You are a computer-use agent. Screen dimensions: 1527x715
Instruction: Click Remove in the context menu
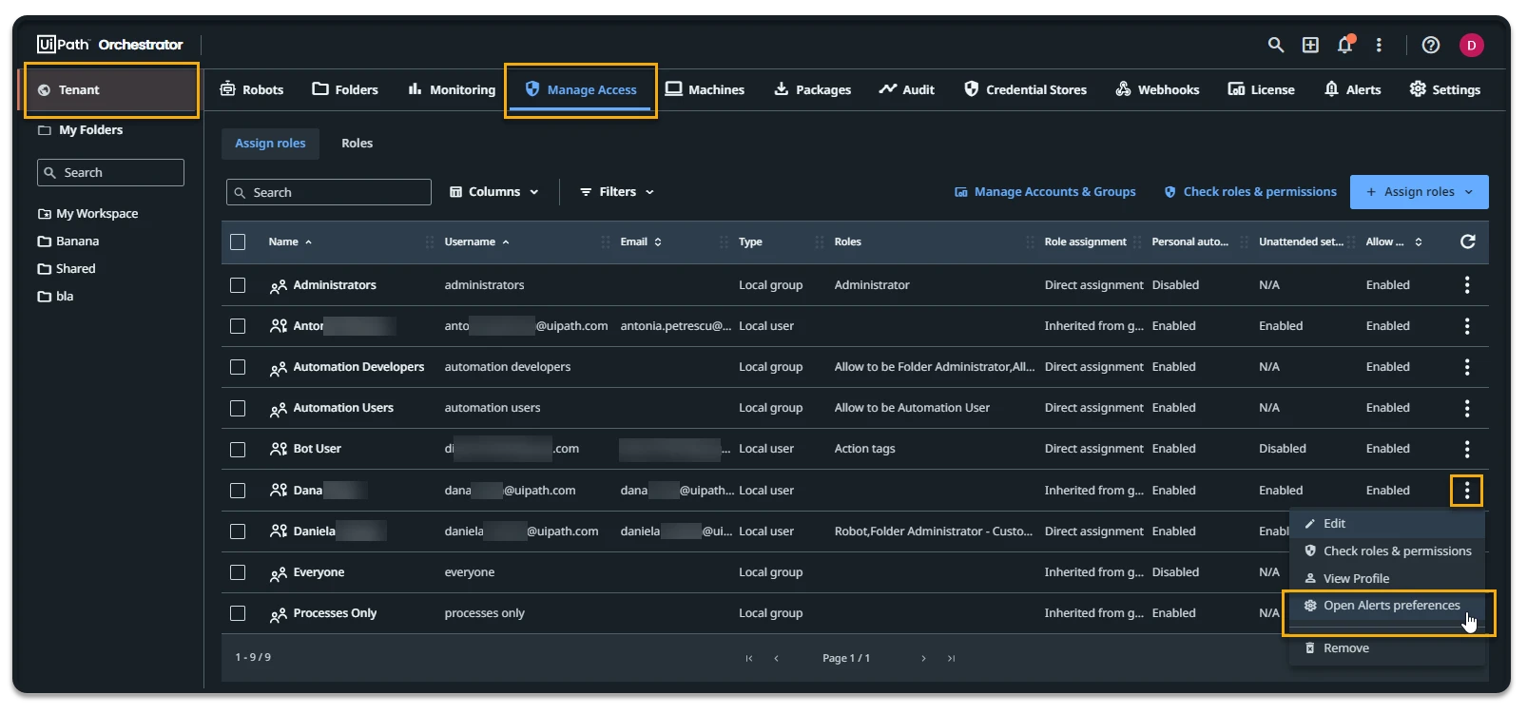(1387, 648)
